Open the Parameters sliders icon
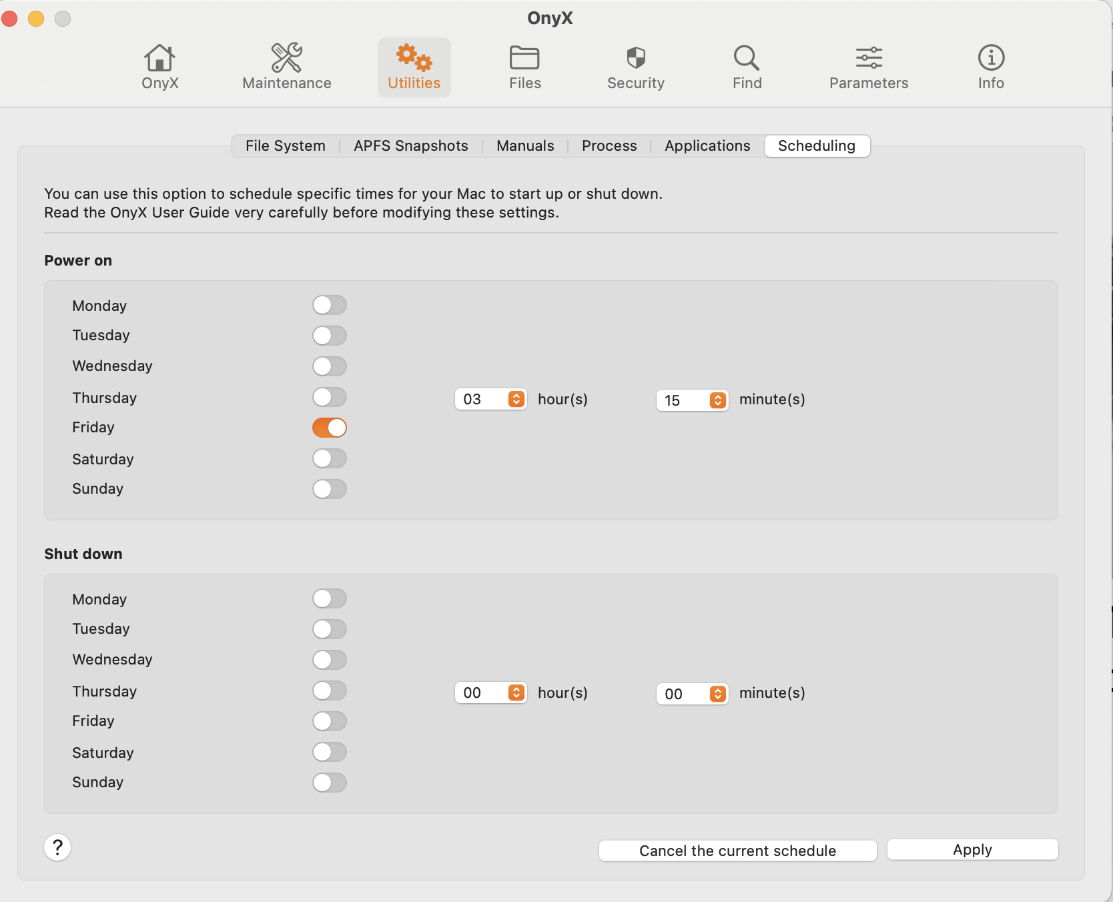This screenshot has height=902, width=1113. tap(868, 66)
